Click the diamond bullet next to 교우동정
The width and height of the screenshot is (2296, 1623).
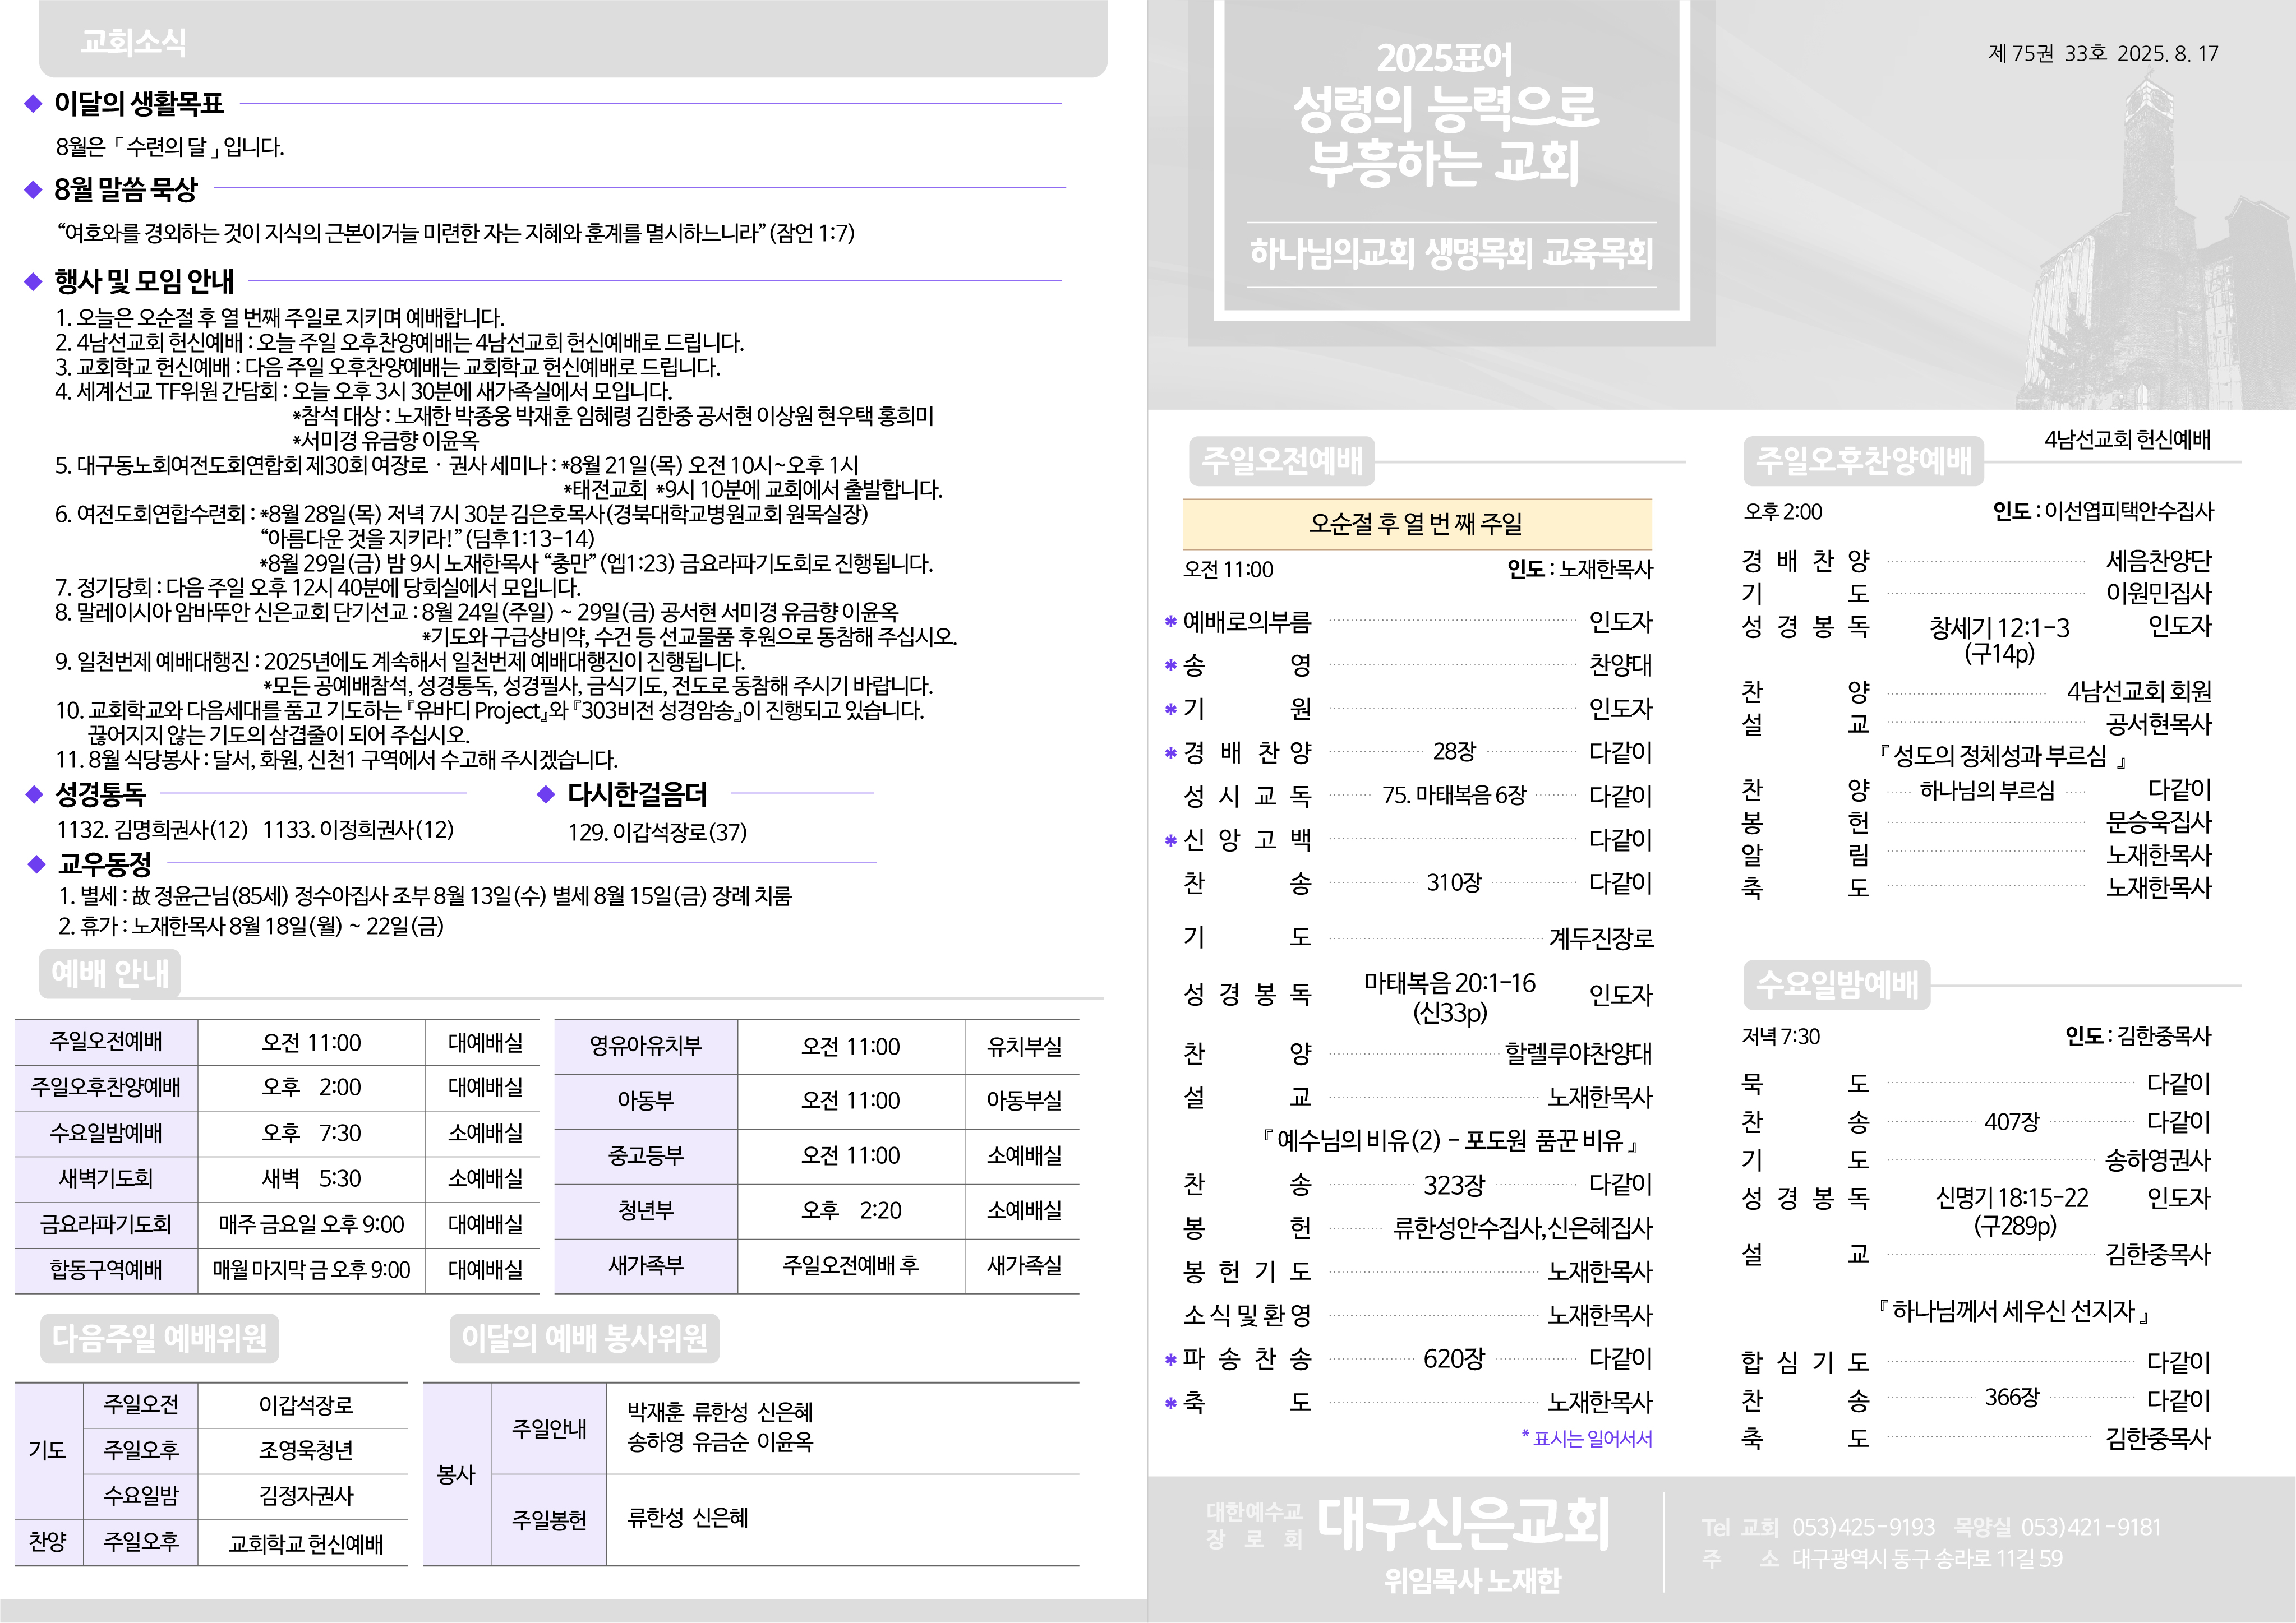(37, 863)
